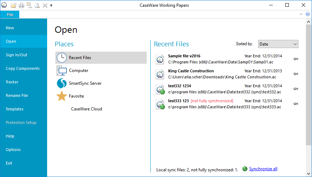312x177 pixels.
Task: Click the print preview magnifier icon
Action: tap(37, 5)
